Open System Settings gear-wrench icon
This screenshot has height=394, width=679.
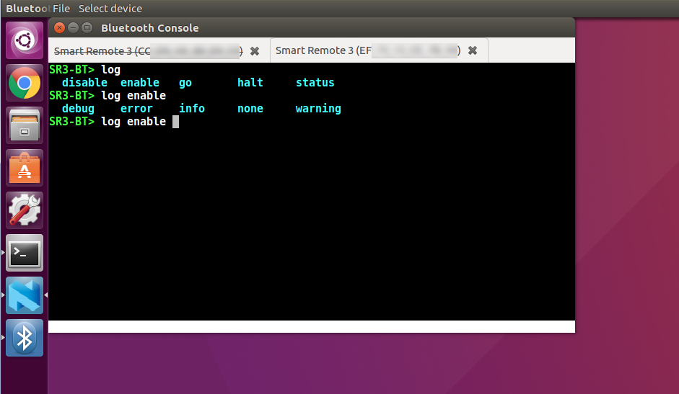(25, 210)
